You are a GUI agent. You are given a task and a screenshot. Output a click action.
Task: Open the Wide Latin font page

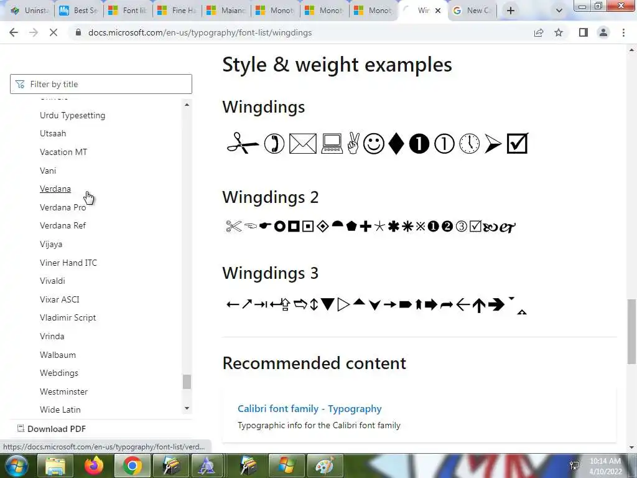(x=60, y=410)
